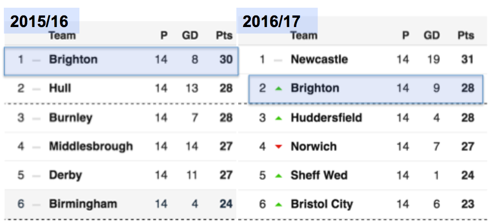Click the GD column header in 2015/16 table

tap(190, 36)
